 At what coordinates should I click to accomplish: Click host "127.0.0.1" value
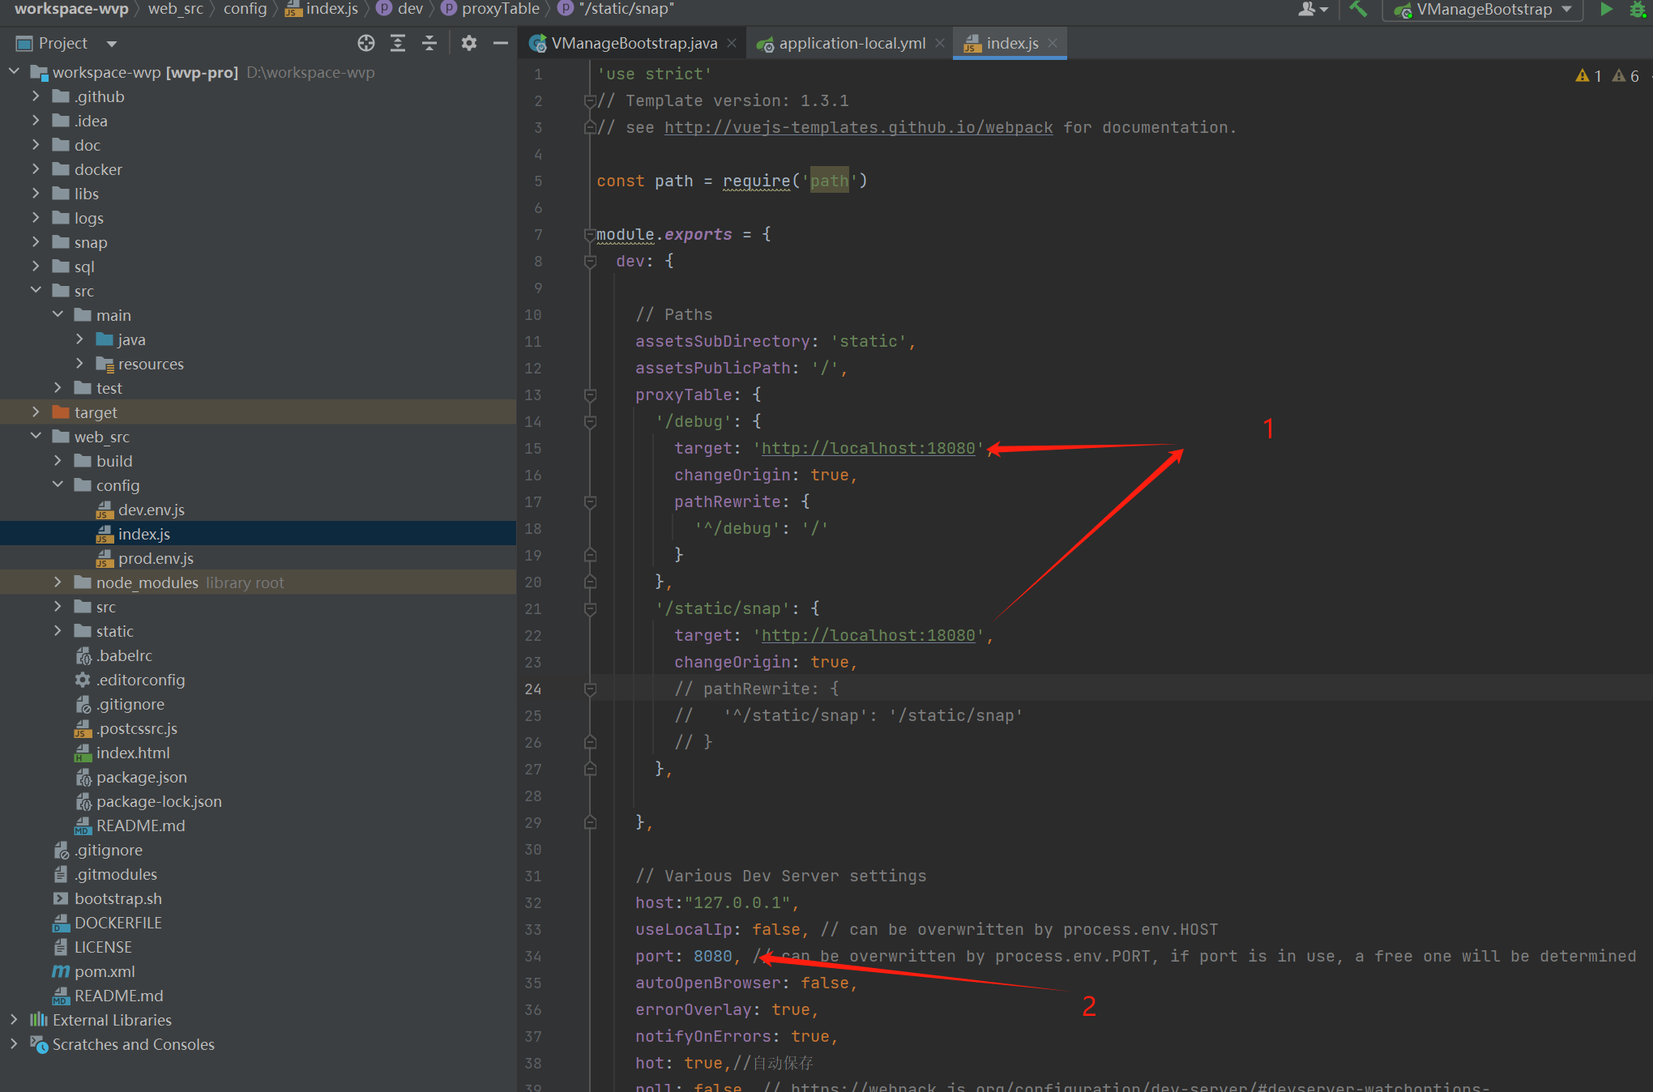(x=737, y=902)
